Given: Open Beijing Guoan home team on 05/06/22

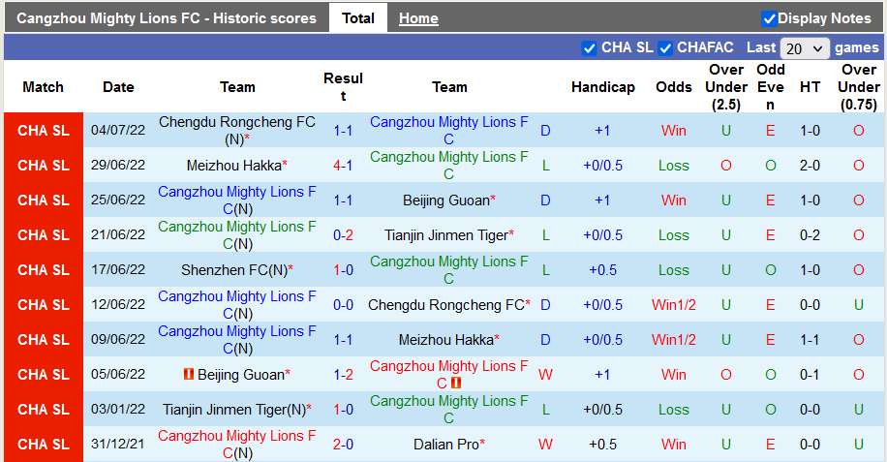Looking at the screenshot, I should tap(241, 375).
